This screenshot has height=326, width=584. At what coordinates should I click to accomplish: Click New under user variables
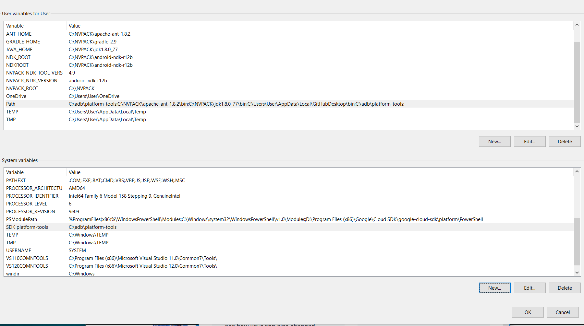[494, 141]
